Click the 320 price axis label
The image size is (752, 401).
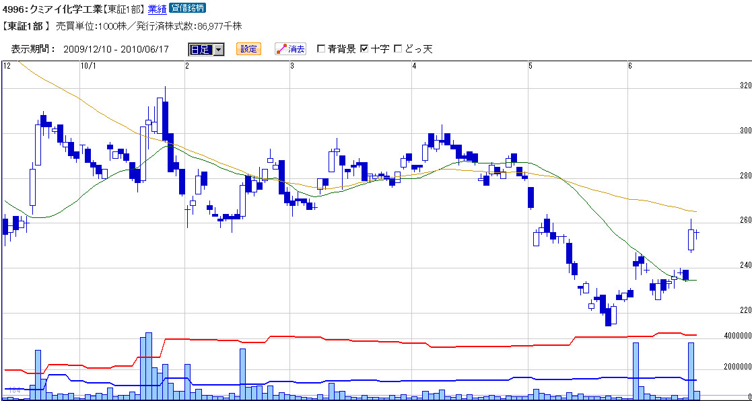[745, 86]
